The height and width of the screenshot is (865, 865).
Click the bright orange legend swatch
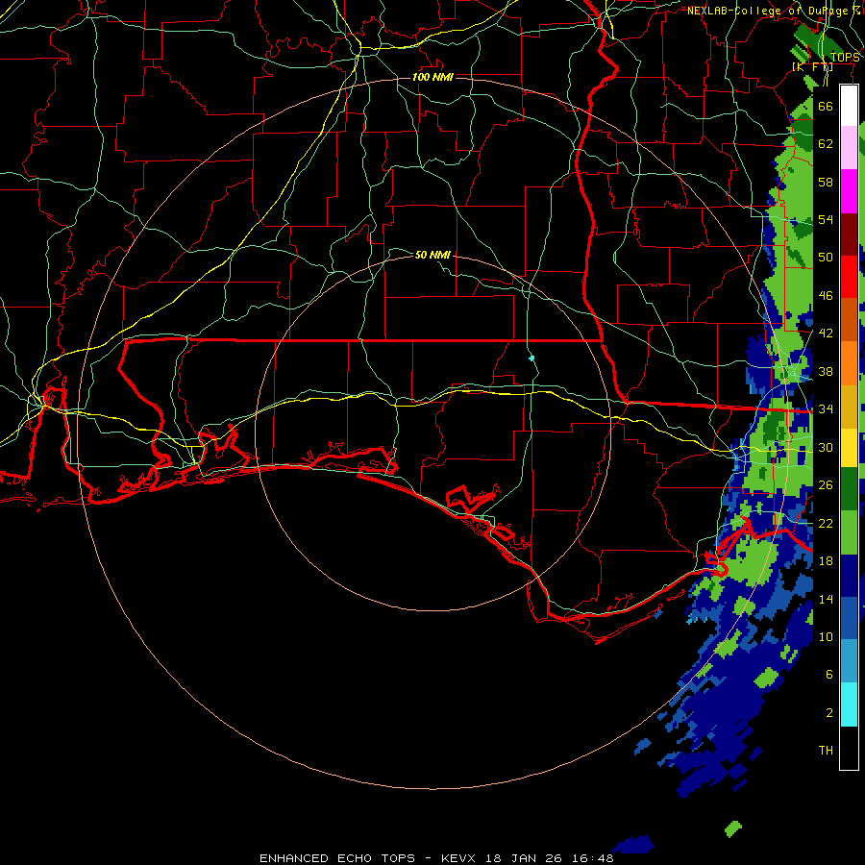(x=849, y=363)
